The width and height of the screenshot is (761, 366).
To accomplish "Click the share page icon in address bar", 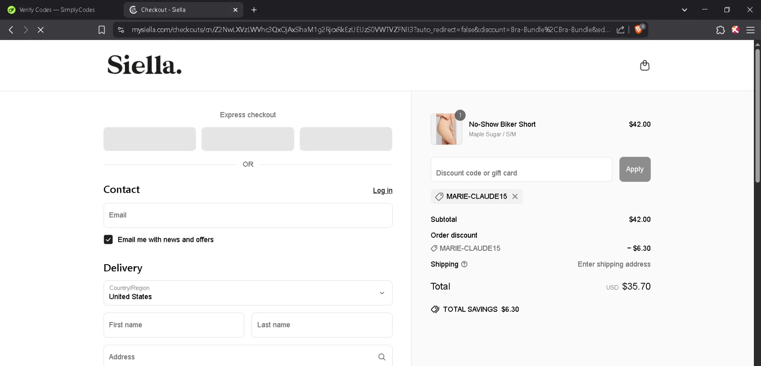I will 620,30.
